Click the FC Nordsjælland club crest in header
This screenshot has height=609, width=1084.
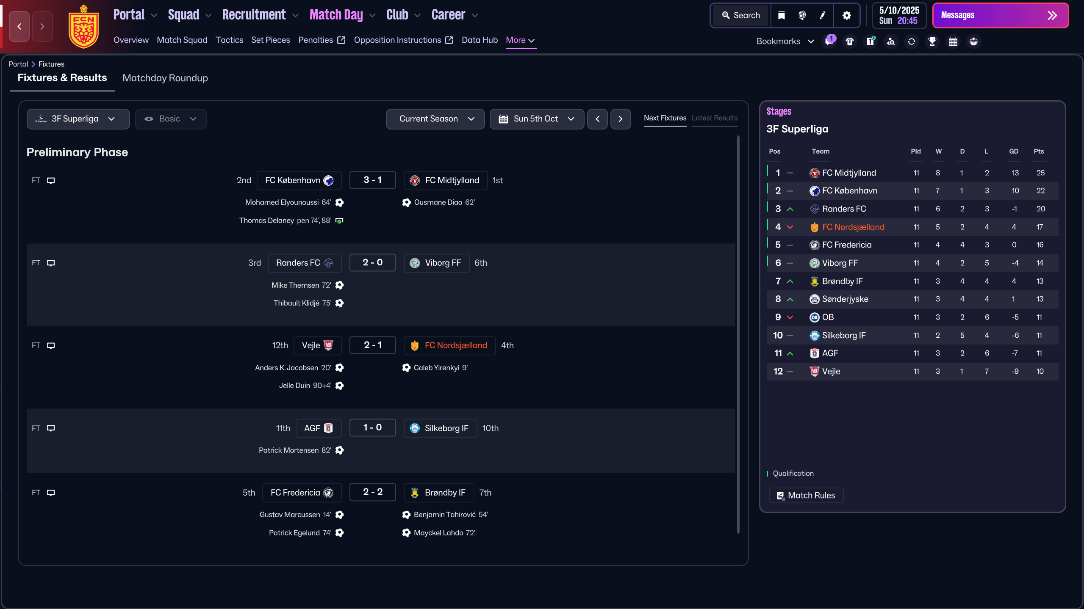pyautogui.click(x=83, y=26)
